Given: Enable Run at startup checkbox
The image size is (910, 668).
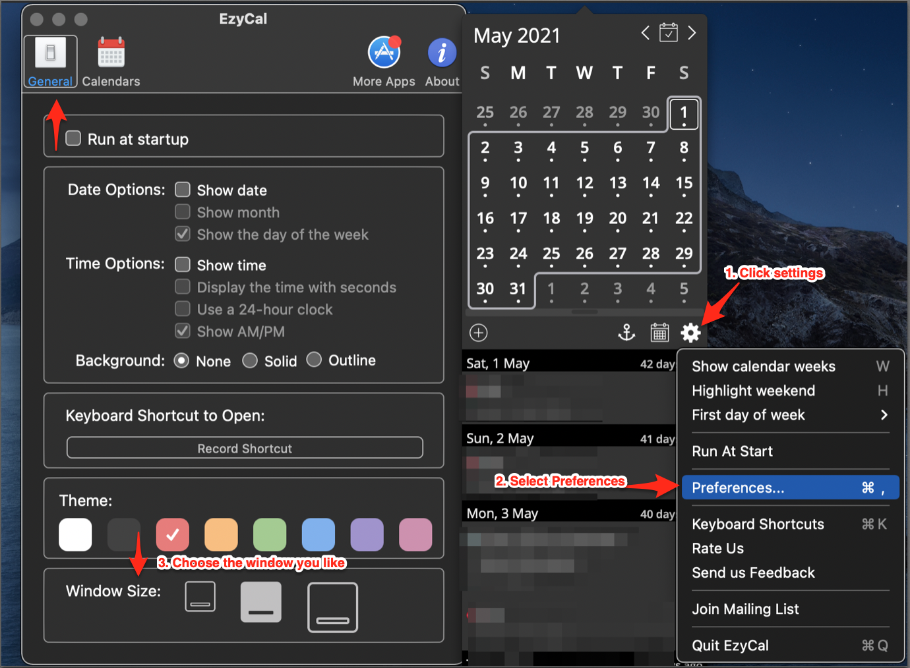Looking at the screenshot, I should (73, 138).
